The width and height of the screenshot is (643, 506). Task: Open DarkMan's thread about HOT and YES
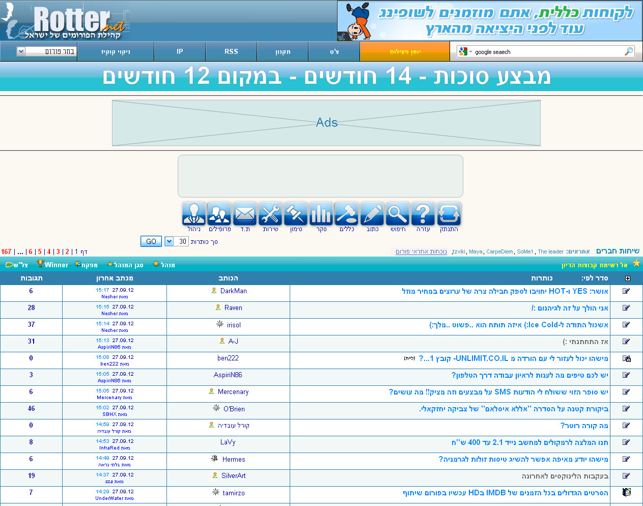pos(505,291)
